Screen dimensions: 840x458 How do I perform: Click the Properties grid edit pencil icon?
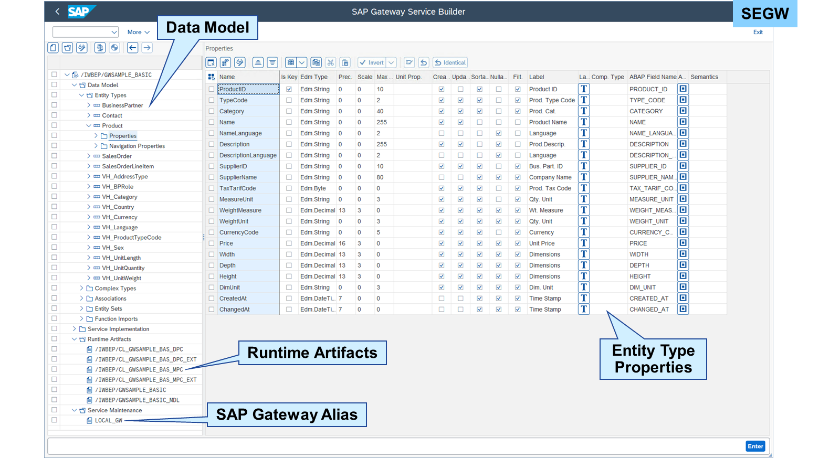(240, 62)
